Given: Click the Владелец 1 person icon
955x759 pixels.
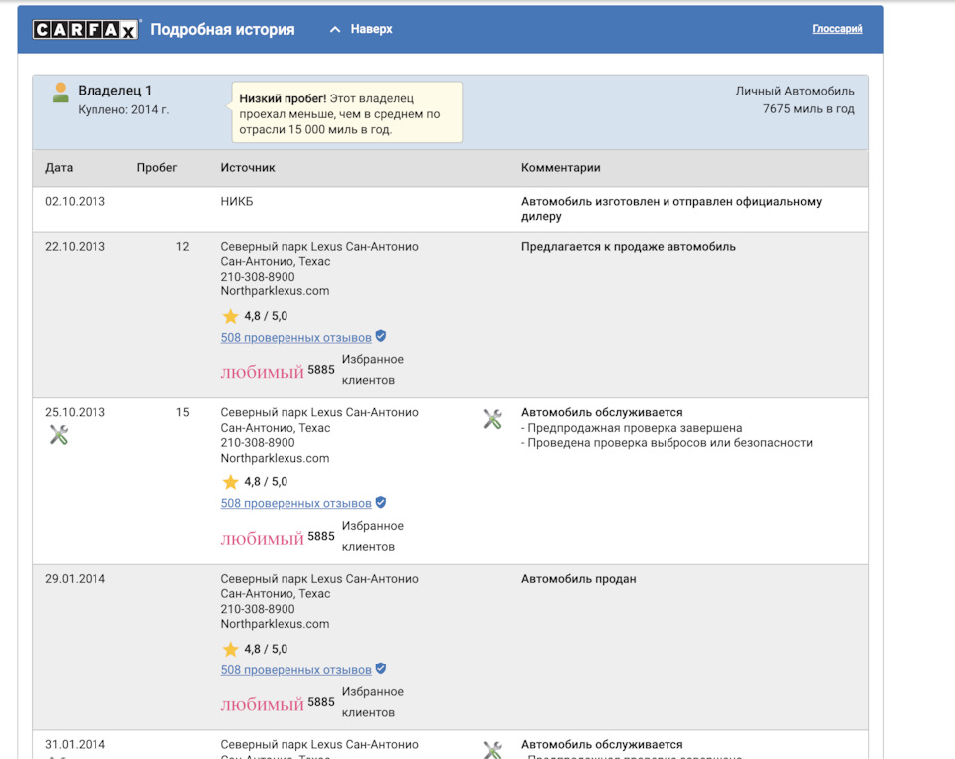Looking at the screenshot, I should click(x=61, y=93).
